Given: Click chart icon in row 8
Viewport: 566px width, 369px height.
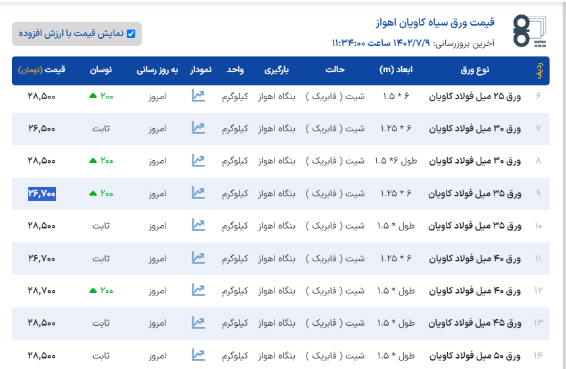Looking at the screenshot, I should (198, 160).
